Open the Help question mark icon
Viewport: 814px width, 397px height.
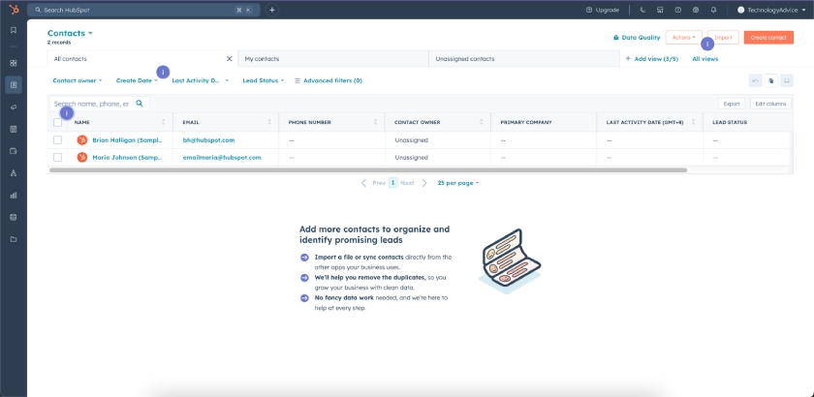pos(678,10)
